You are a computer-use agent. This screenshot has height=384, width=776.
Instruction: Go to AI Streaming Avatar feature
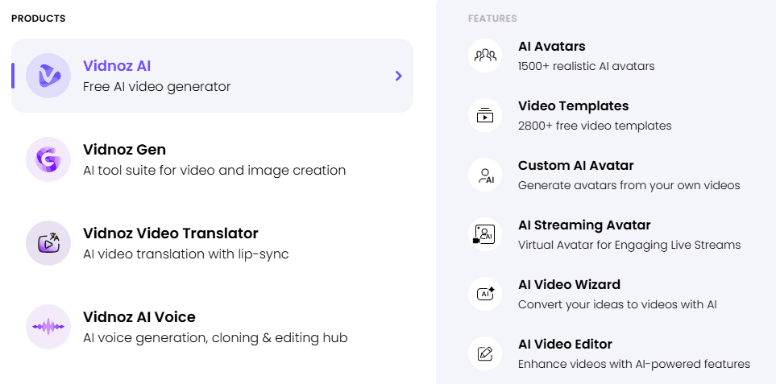point(584,225)
